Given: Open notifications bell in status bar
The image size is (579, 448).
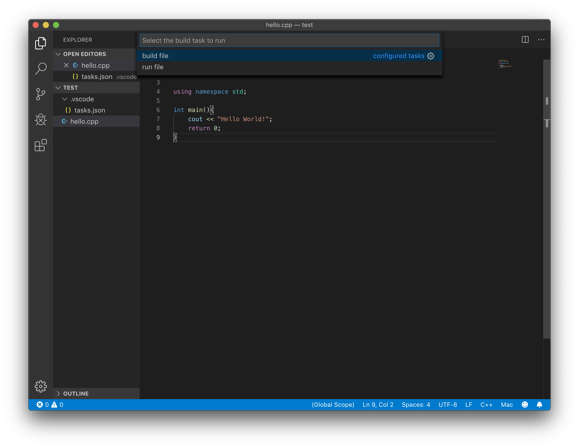Looking at the screenshot, I should click(x=539, y=404).
